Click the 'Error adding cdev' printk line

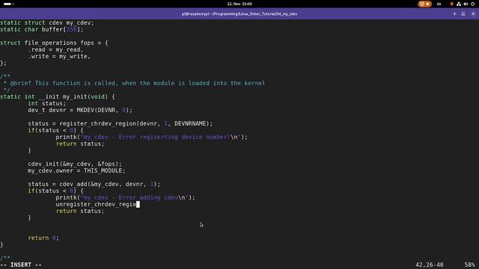[125, 197]
